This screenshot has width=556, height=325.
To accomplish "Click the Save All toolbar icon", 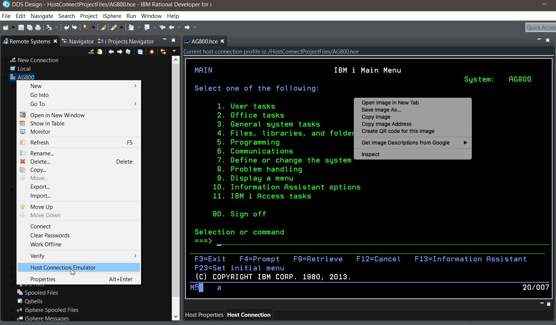I will [x=30, y=27].
